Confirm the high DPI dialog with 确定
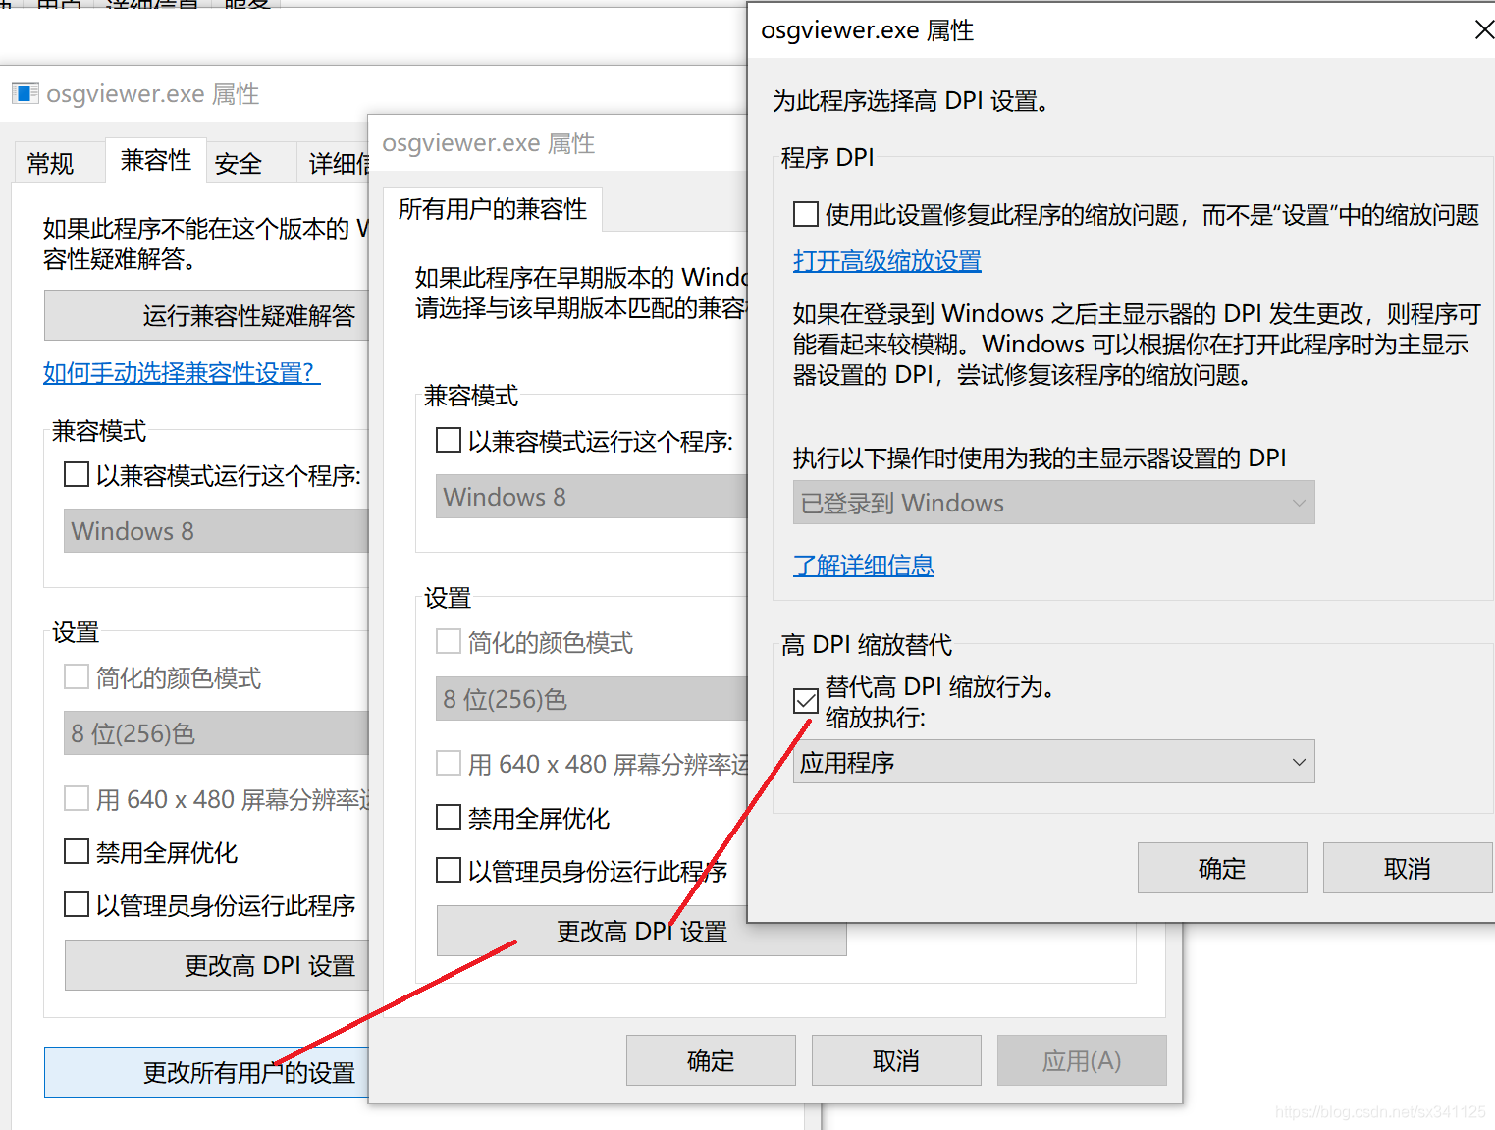 coord(1222,868)
